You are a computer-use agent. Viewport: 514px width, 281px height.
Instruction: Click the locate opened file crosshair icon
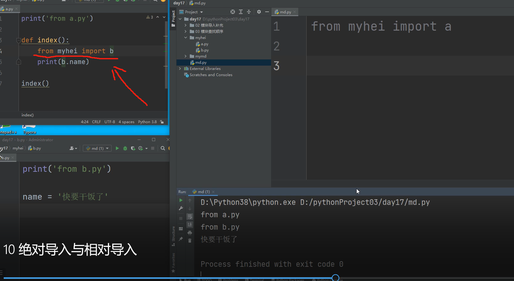click(233, 12)
